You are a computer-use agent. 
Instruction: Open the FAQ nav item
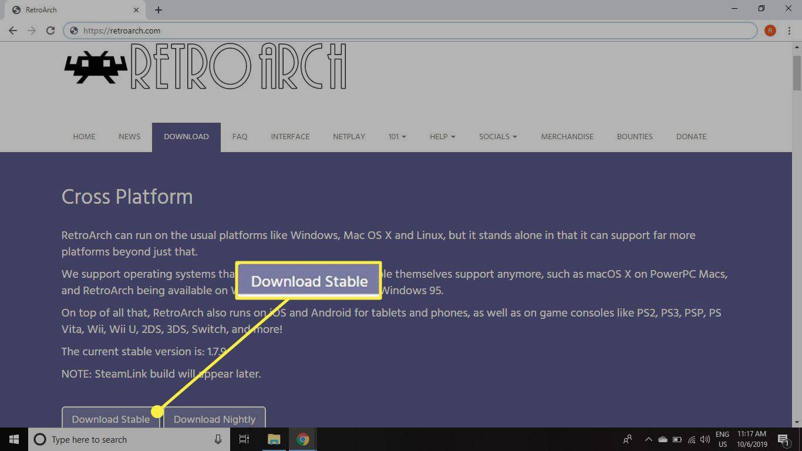click(x=240, y=136)
